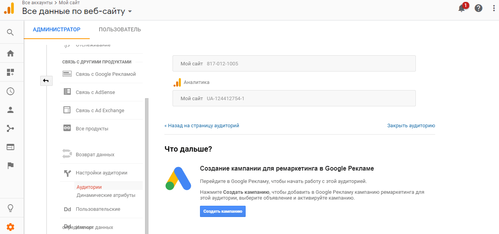Switch to the ПОЛЬЗОВАТЕЛЬ tab
The height and width of the screenshot is (234, 499).
point(119,29)
